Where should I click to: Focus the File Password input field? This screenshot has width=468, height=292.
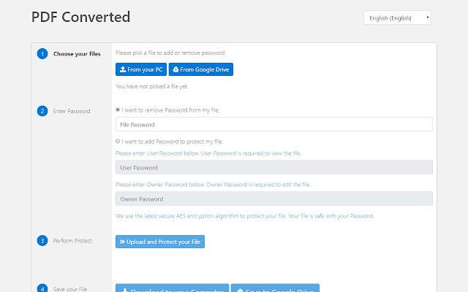[274, 124]
